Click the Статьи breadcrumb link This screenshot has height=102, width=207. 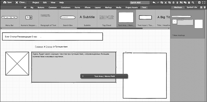[49, 47]
